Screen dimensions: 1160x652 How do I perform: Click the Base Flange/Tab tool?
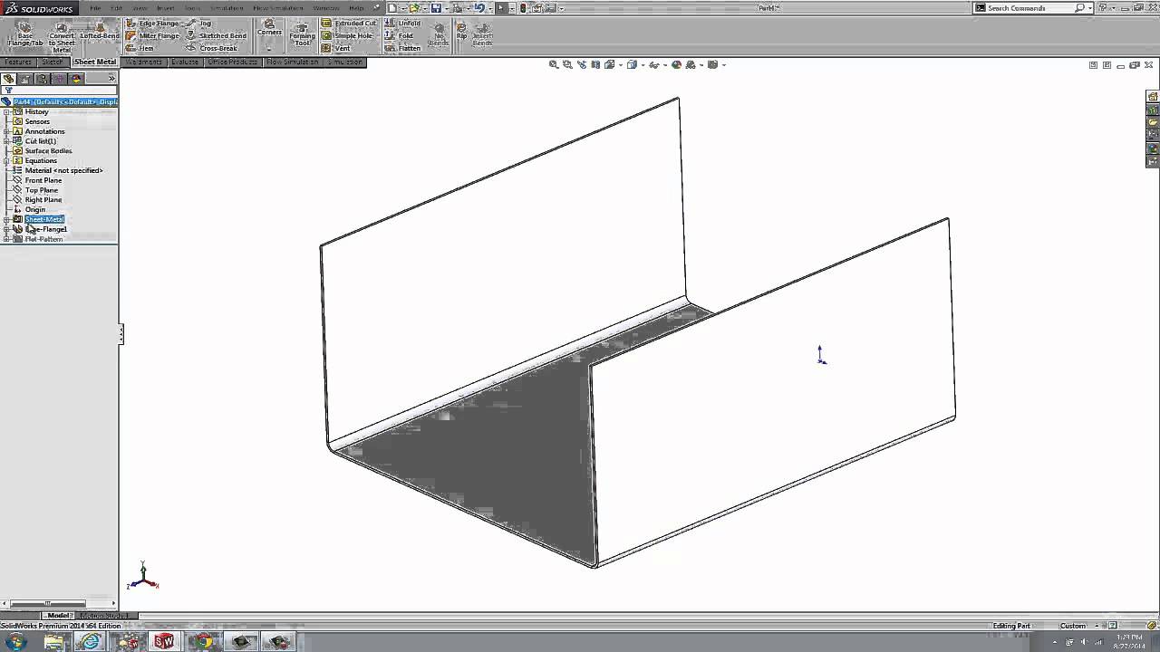click(24, 35)
